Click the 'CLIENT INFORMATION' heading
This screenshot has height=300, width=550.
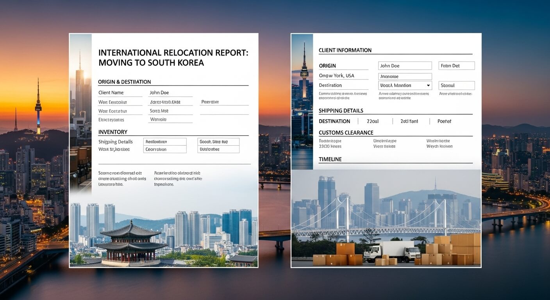[x=345, y=50]
